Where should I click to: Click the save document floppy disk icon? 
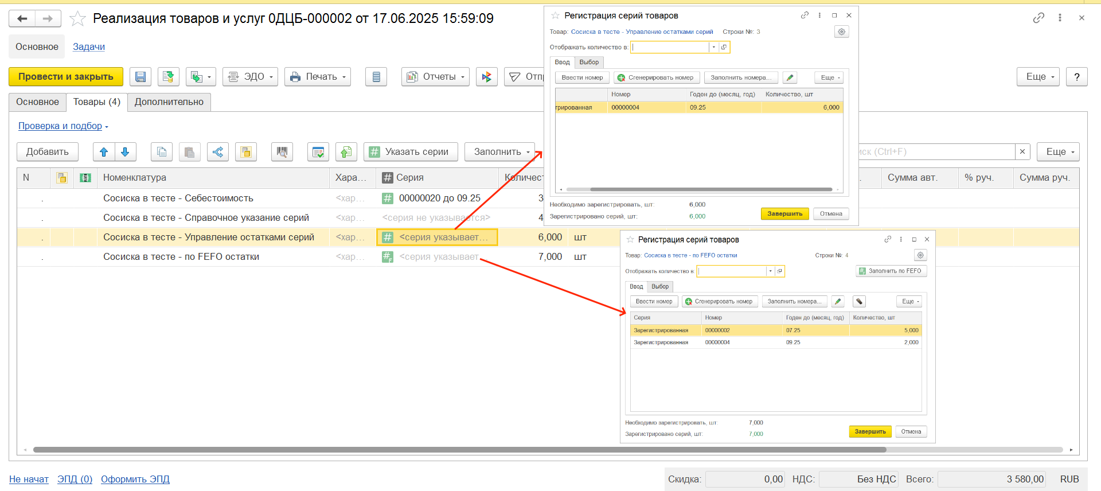pyautogui.click(x=140, y=77)
